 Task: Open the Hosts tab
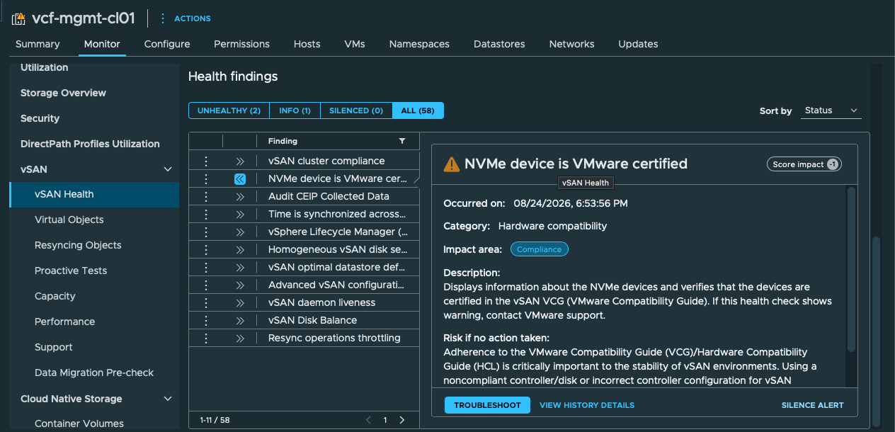(x=307, y=44)
